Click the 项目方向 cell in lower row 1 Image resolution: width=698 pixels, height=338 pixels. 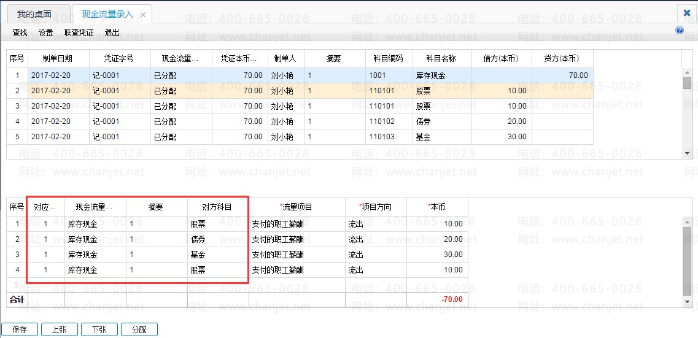376,224
